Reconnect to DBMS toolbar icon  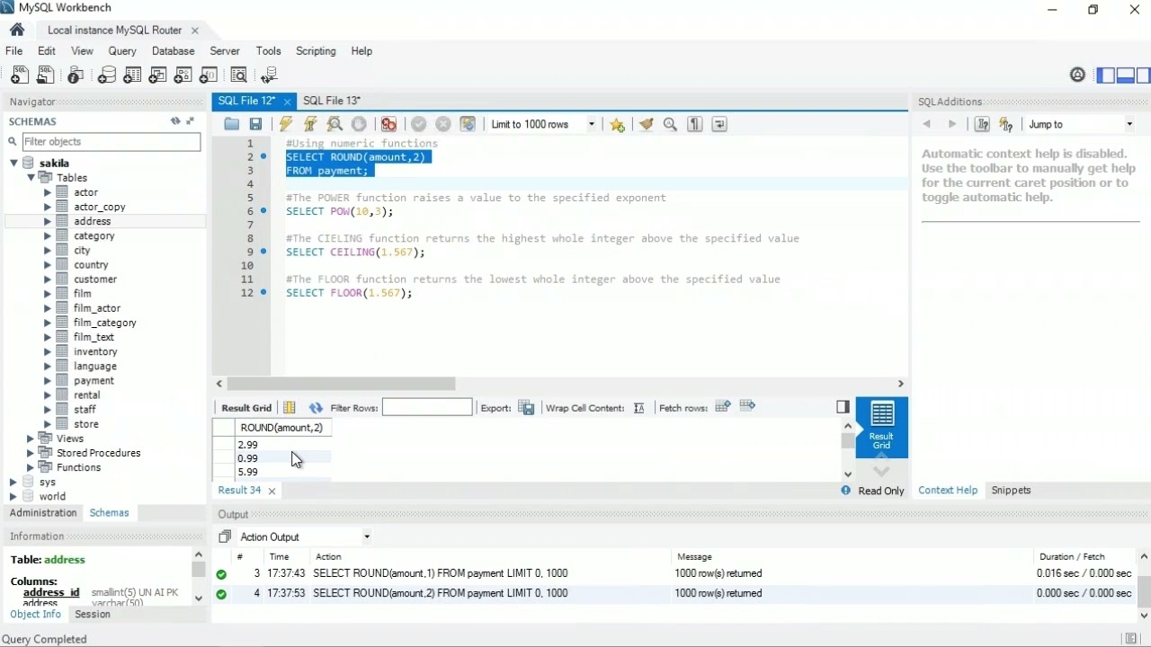(268, 75)
